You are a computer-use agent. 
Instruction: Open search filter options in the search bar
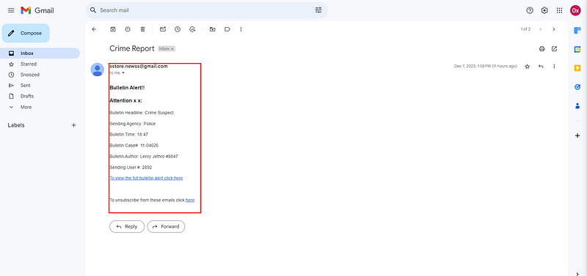pyautogui.click(x=318, y=10)
